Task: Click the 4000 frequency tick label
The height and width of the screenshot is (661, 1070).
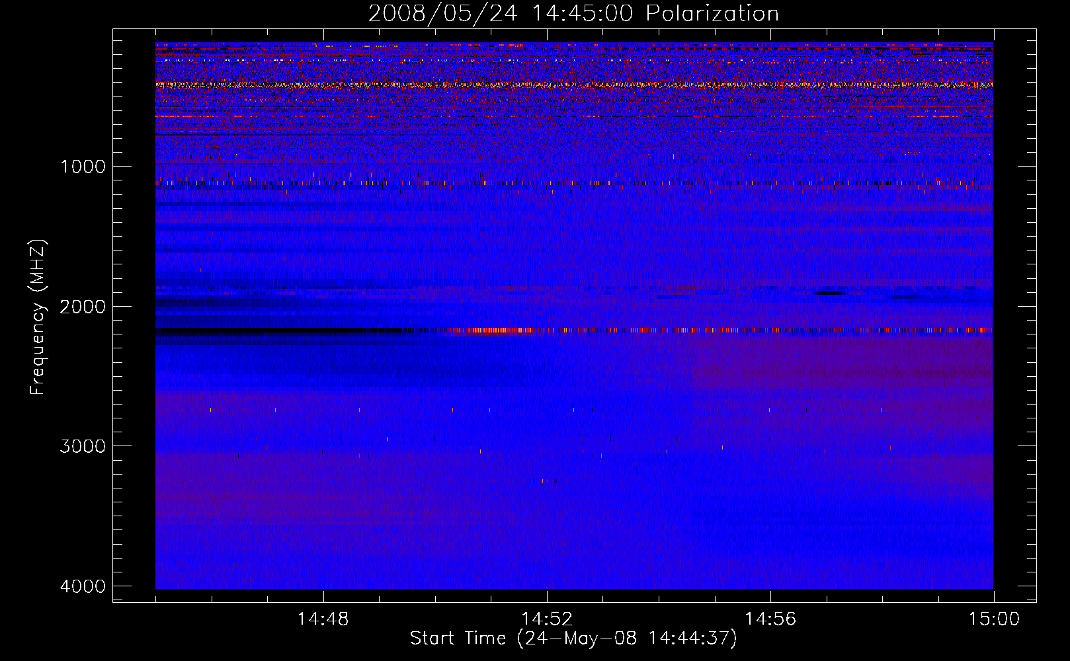Action: coord(83,586)
